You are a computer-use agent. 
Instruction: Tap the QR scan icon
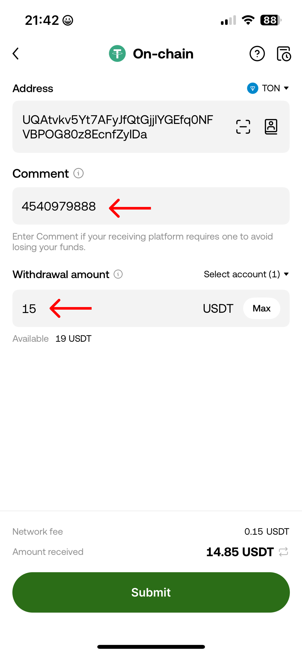[x=243, y=127]
